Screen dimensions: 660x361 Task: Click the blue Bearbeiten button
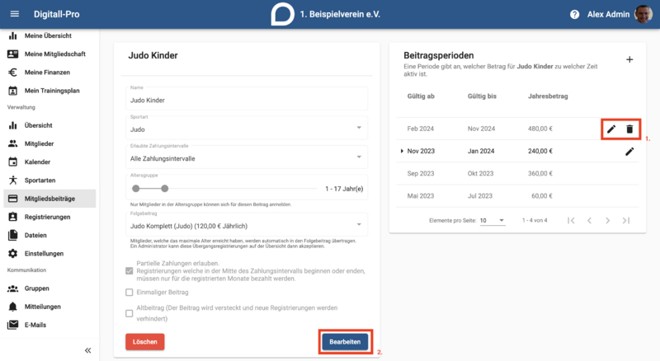[x=345, y=342]
